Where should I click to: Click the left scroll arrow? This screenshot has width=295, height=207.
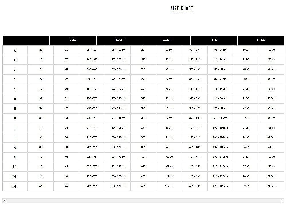4,201
